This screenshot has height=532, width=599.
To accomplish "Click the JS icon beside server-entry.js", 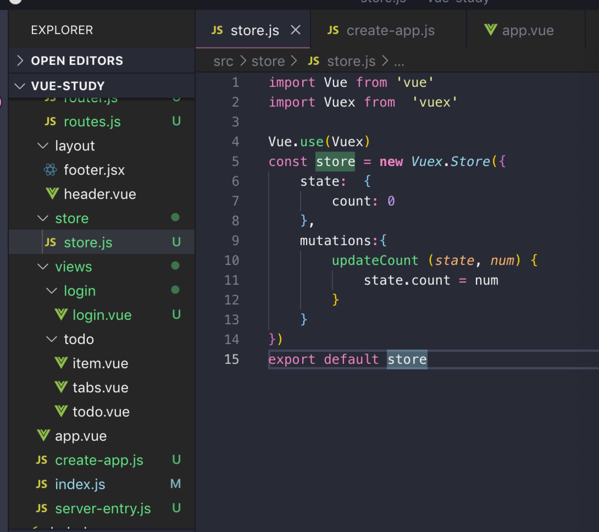I will click(41, 508).
